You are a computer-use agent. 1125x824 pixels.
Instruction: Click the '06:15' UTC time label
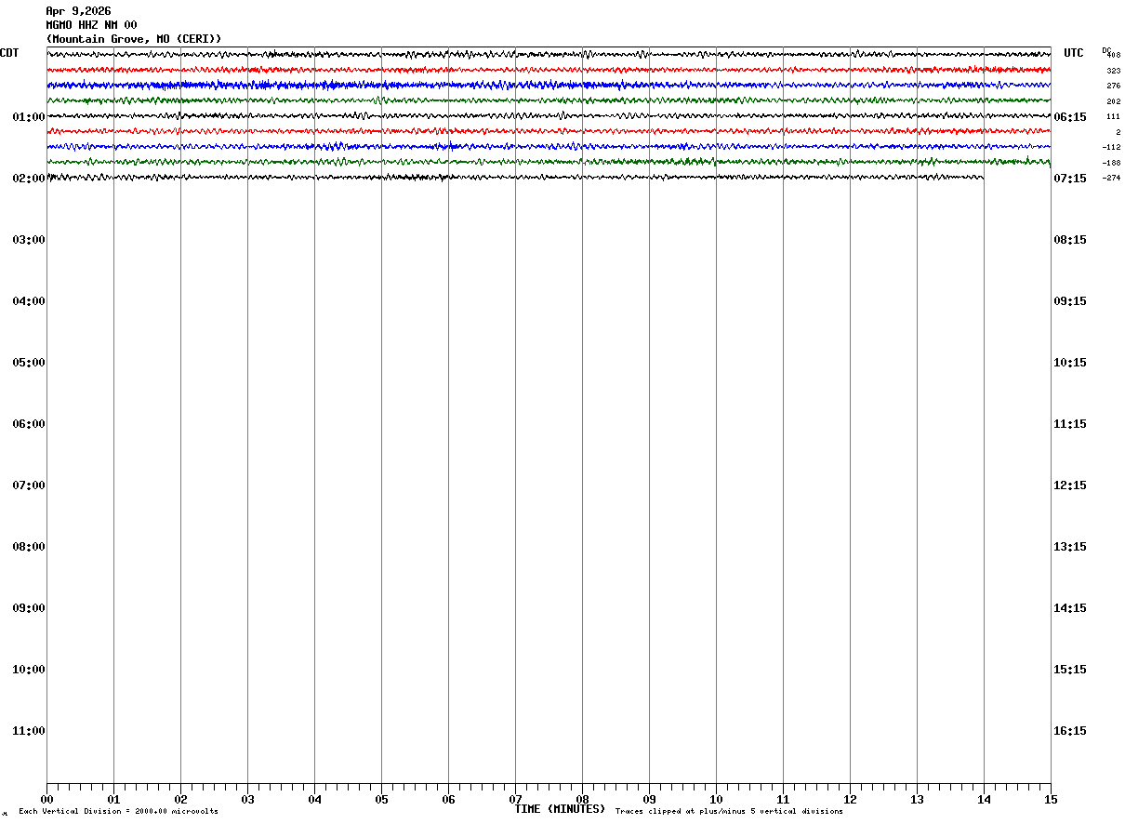(1070, 117)
